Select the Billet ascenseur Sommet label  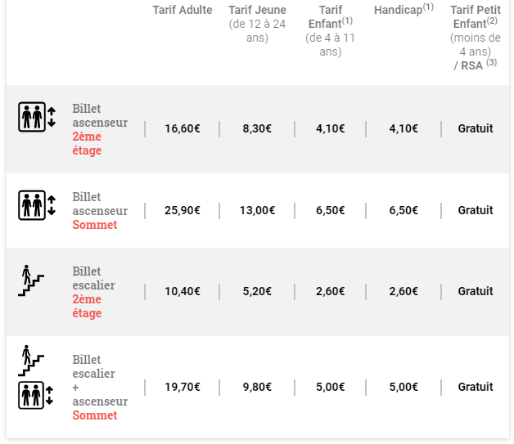pyautogui.click(x=100, y=211)
